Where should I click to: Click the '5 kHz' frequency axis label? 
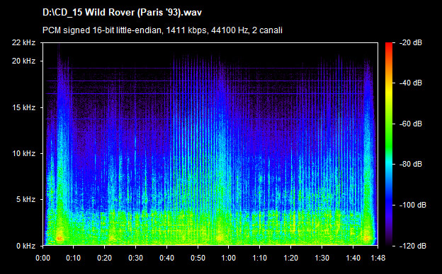pyautogui.click(x=25, y=200)
